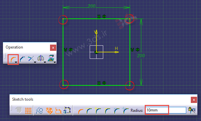Toggle Construction/Standard Element mode
Viewport: 201px width, 121px height.
pyautogui.click(x=39, y=111)
